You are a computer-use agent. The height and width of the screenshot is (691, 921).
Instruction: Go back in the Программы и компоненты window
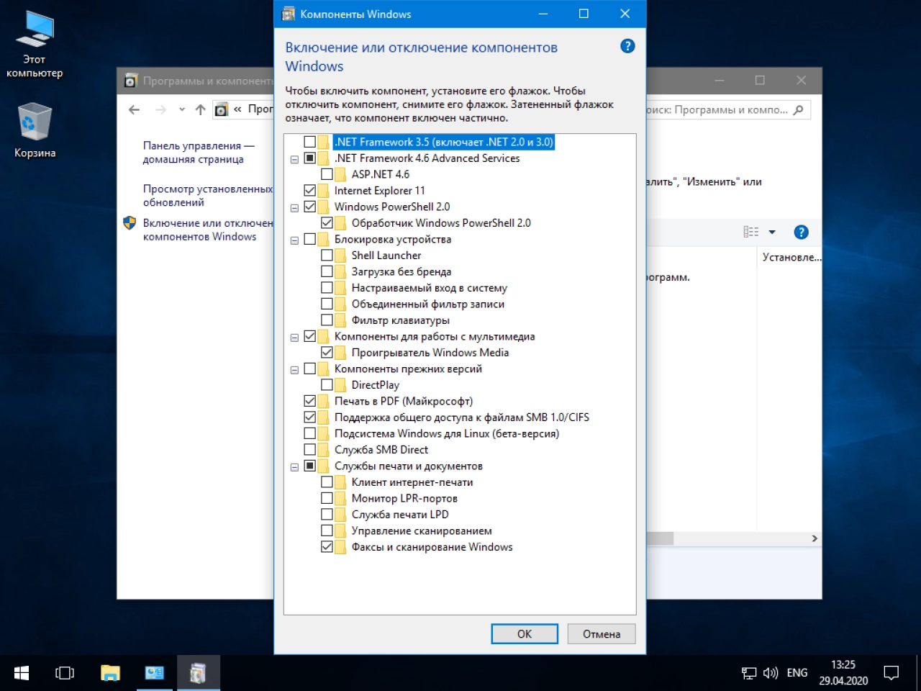134,109
